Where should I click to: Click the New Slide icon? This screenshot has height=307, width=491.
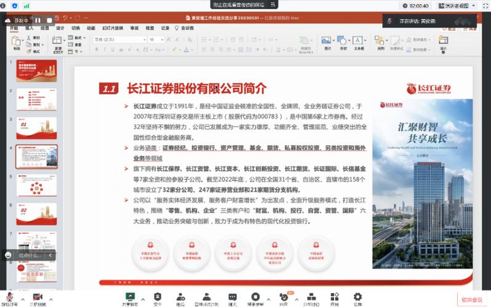click(58, 42)
